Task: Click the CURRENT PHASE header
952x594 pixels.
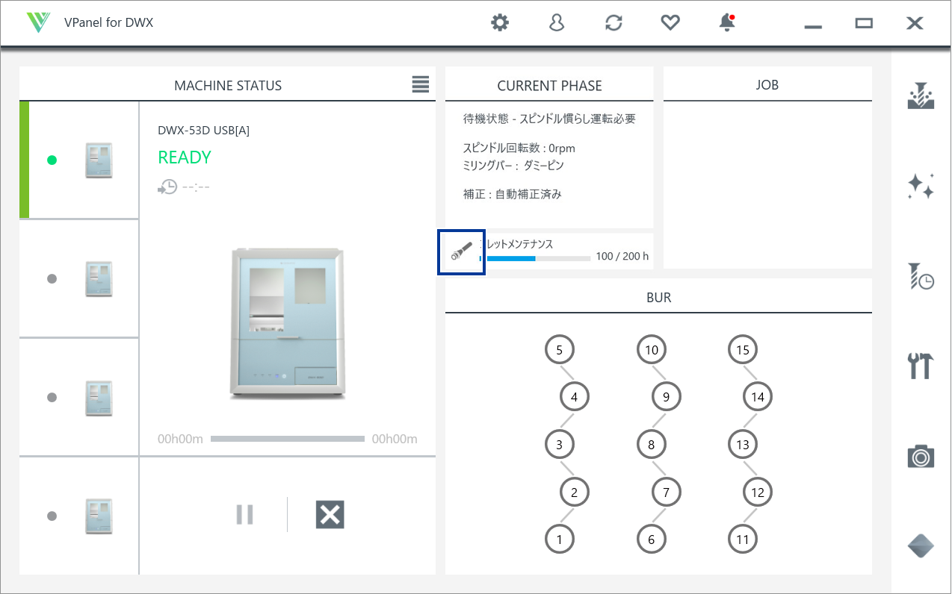Action: tap(549, 85)
